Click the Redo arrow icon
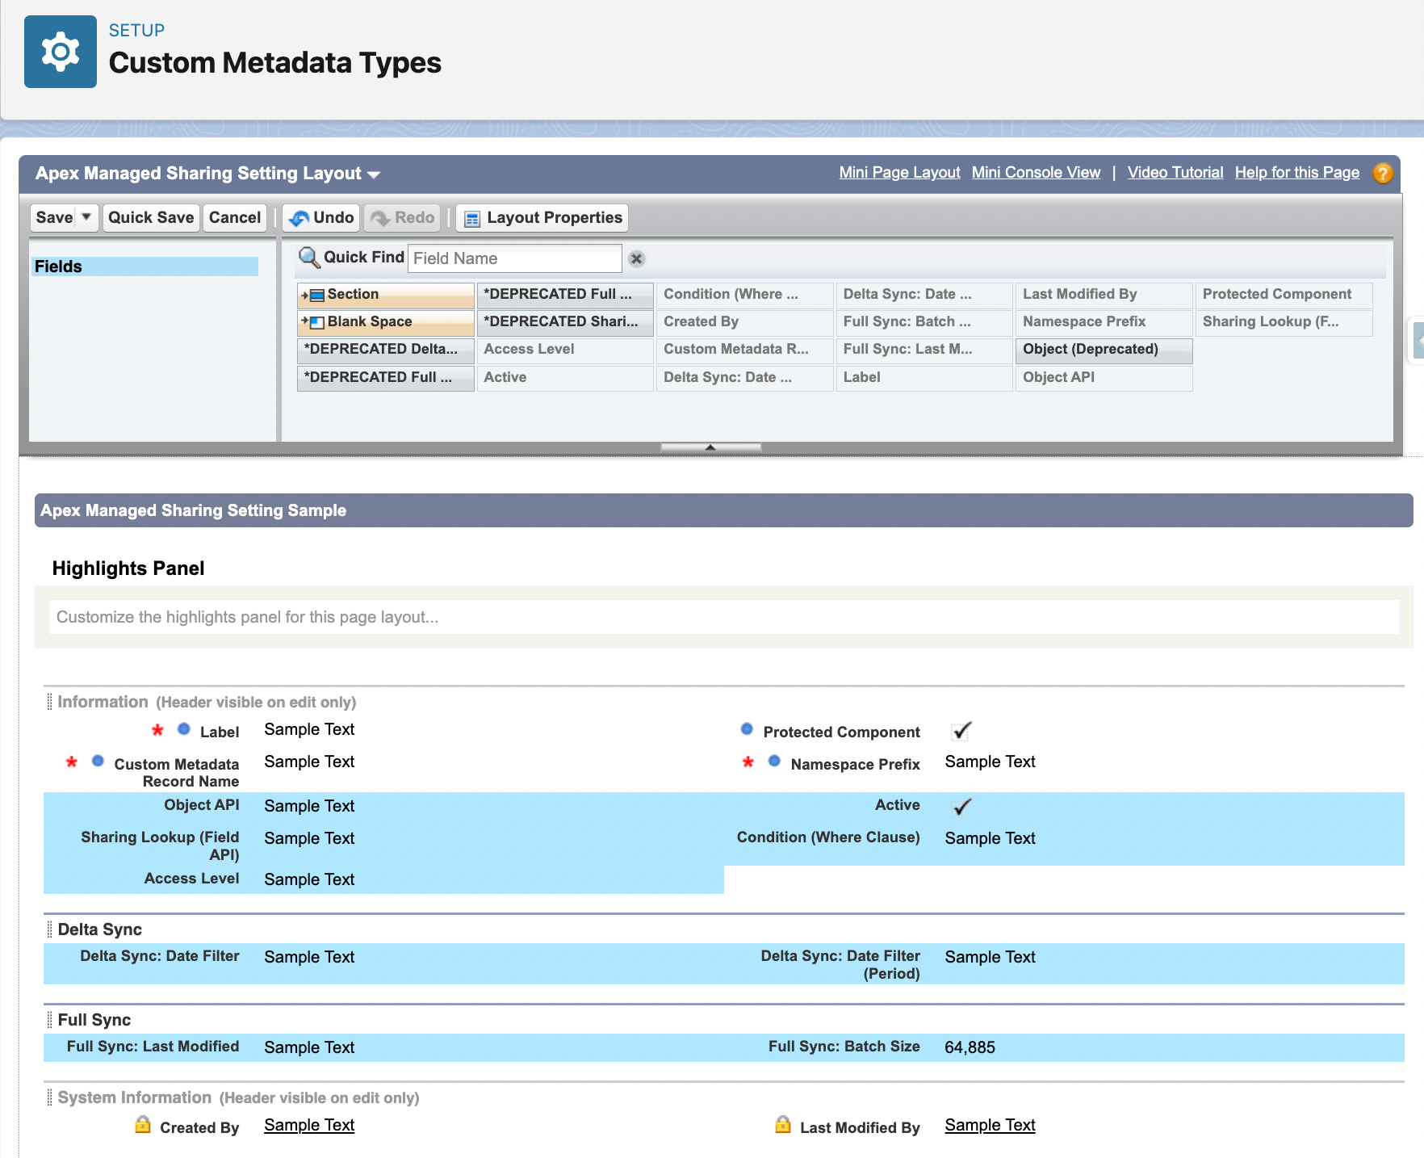 coord(380,218)
